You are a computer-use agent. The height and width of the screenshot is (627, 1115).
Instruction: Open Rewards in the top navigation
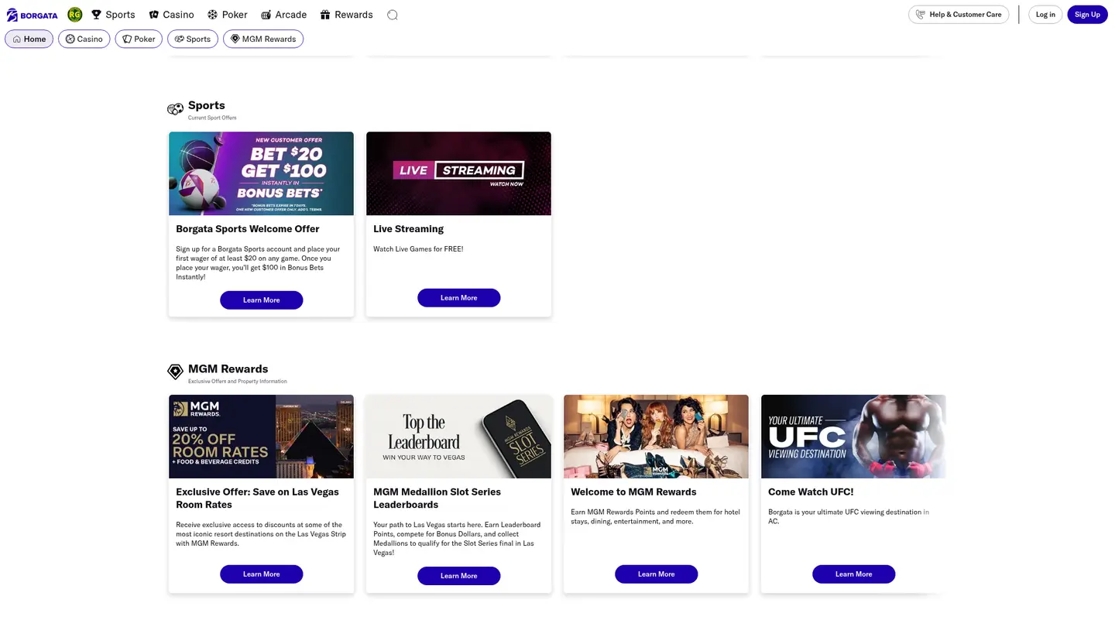(346, 15)
